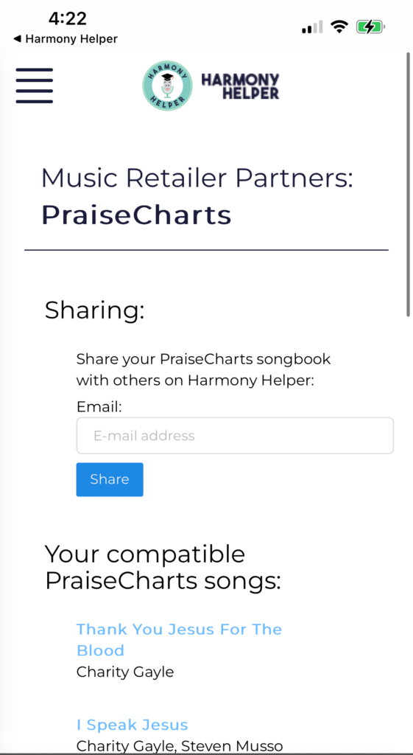Click the Sharing: section heading
This screenshot has height=755, width=413.
point(95,310)
